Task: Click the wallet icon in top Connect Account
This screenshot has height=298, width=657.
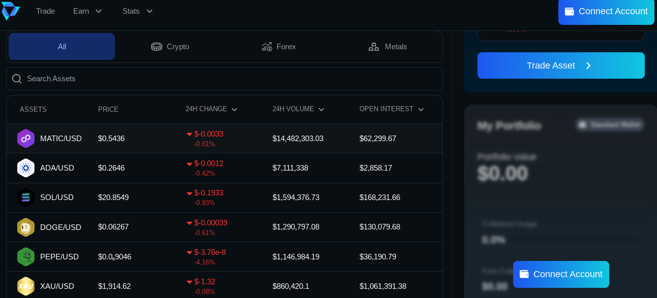Action: pos(570,11)
